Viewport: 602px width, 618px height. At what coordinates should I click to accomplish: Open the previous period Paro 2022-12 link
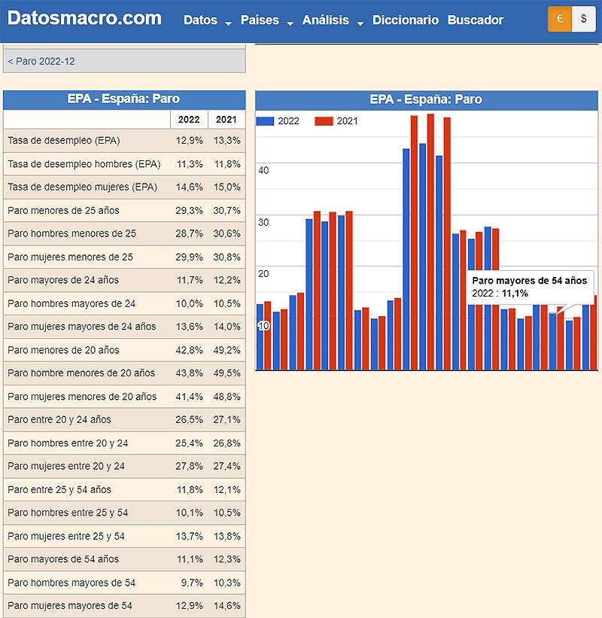(41, 61)
